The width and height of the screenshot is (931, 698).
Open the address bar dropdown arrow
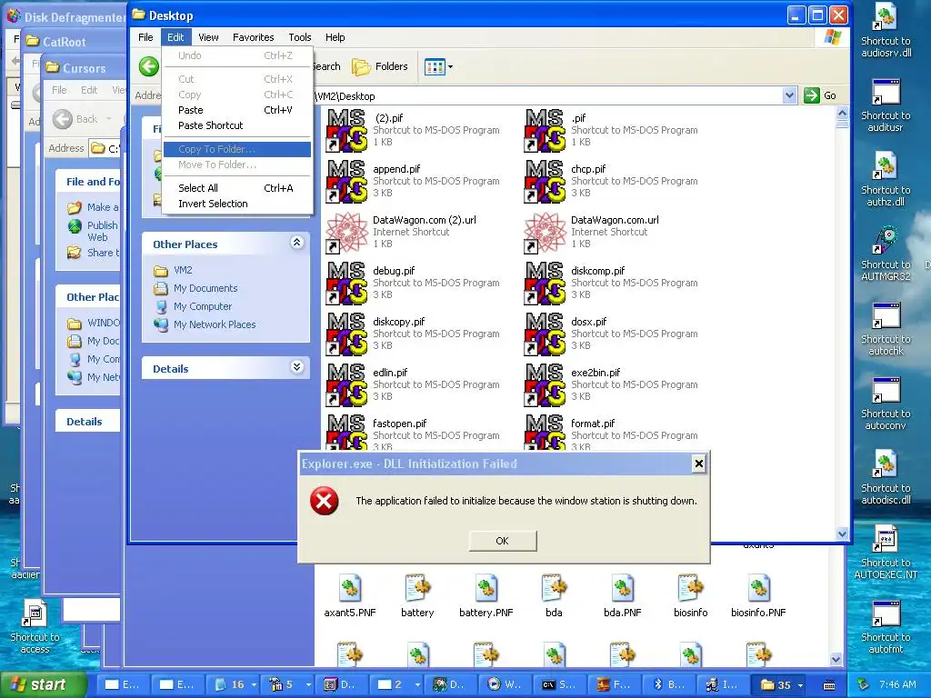tap(789, 95)
